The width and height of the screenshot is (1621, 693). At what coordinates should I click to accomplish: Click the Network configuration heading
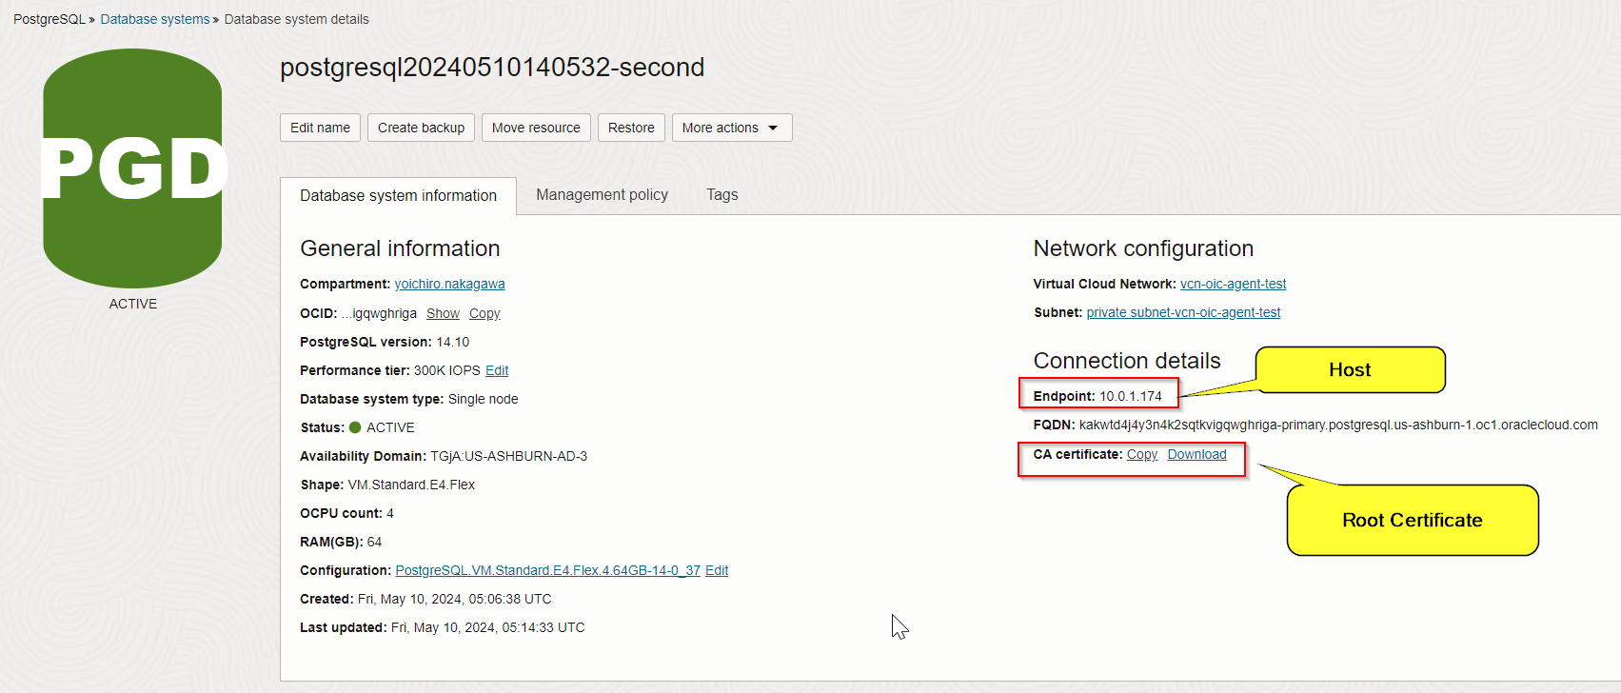click(1143, 248)
